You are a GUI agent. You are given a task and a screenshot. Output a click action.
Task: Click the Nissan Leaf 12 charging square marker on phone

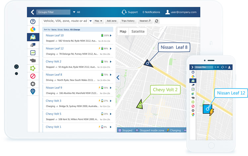208,109
